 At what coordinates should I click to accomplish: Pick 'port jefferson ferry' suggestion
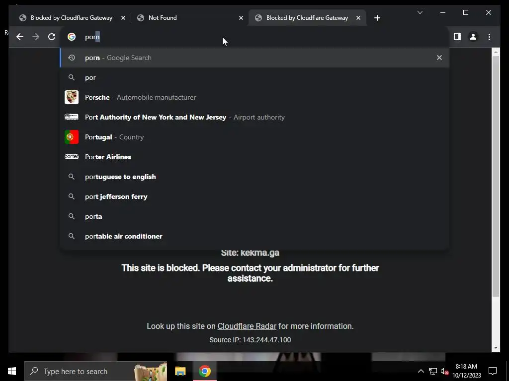pos(254,196)
